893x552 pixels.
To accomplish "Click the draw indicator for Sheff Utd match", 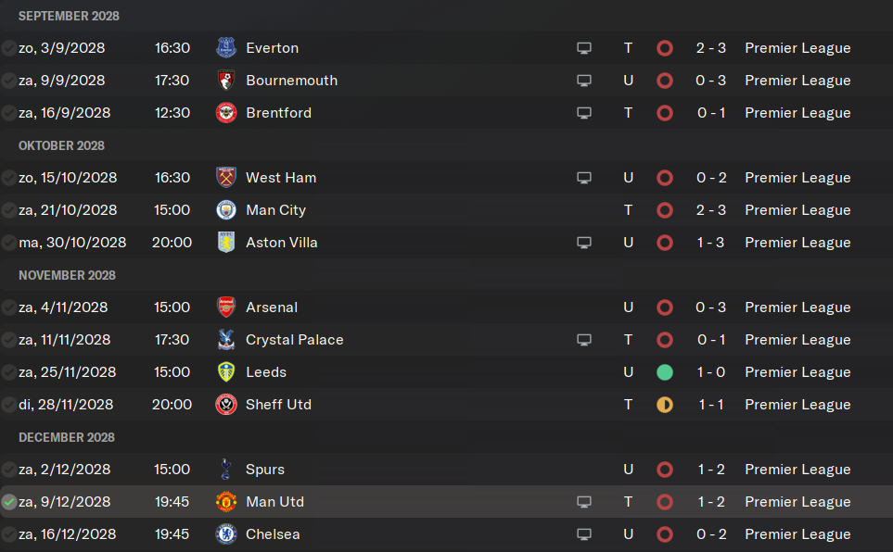I will click(x=665, y=405).
